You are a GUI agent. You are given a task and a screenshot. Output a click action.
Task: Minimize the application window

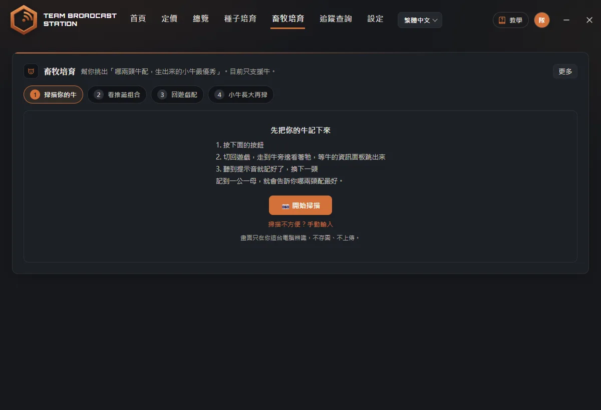[x=566, y=20]
